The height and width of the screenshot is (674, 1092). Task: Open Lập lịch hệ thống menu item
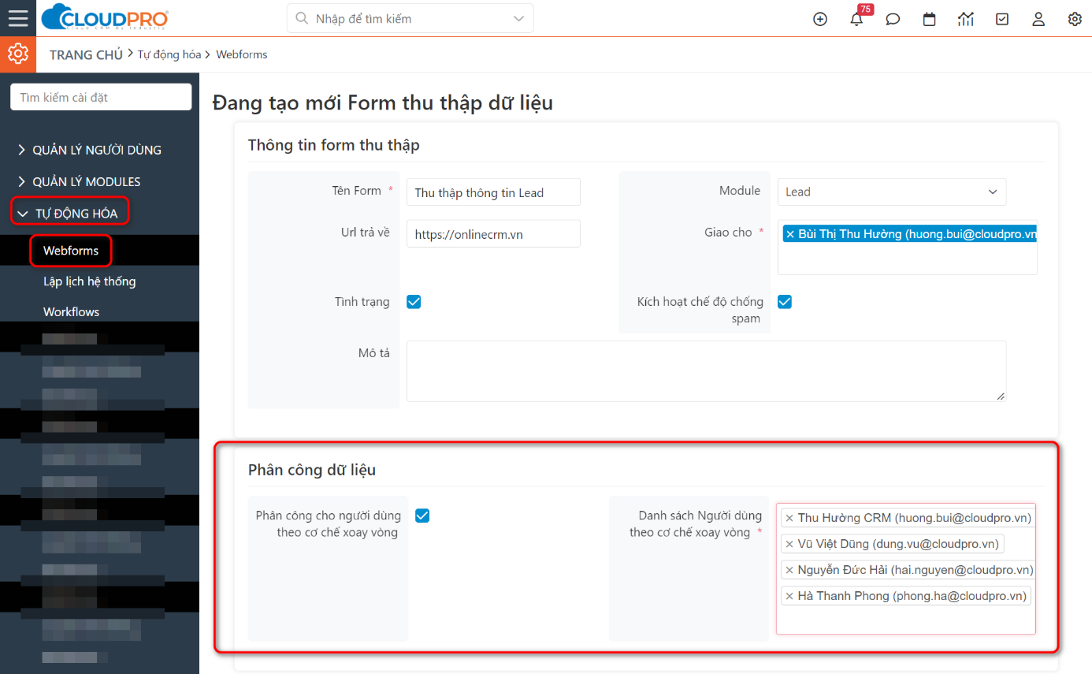pyautogui.click(x=89, y=281)
